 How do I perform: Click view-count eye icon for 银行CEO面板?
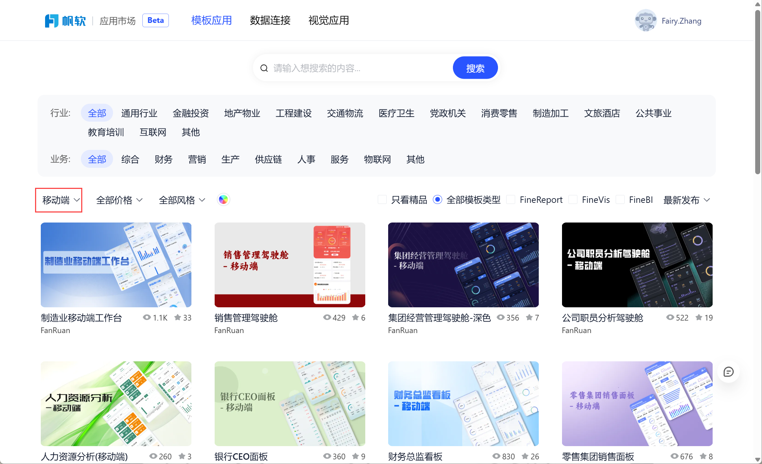pos(327,456)
